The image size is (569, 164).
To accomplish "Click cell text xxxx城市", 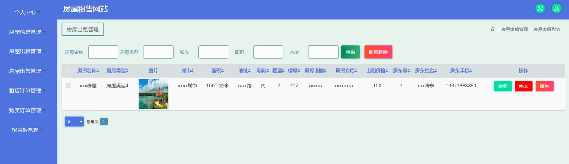I will coord(188,86).
